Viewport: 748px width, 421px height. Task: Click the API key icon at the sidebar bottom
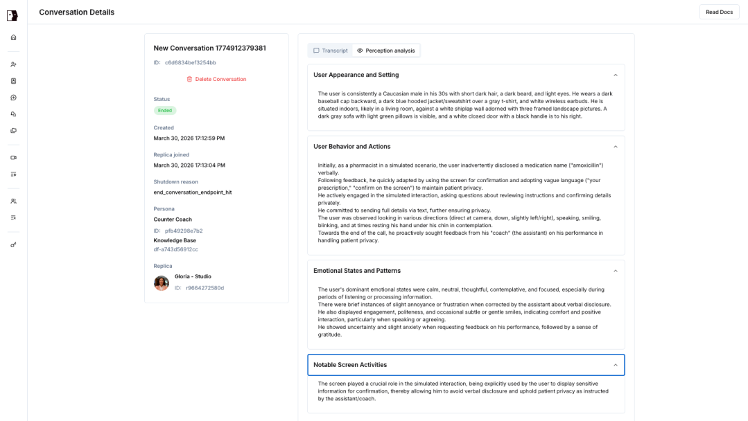click(x=12, y=244)
